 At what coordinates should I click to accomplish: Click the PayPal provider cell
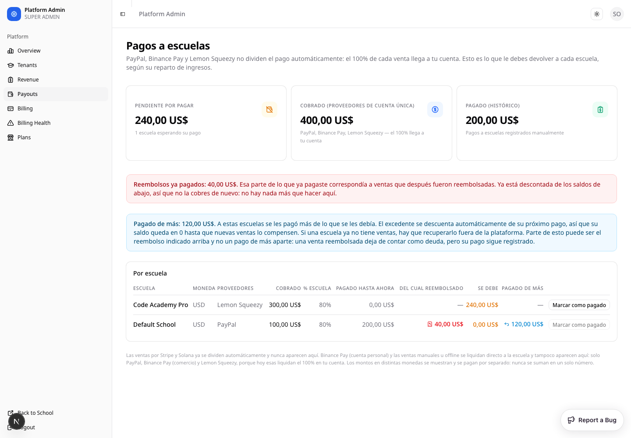(227, 325)
